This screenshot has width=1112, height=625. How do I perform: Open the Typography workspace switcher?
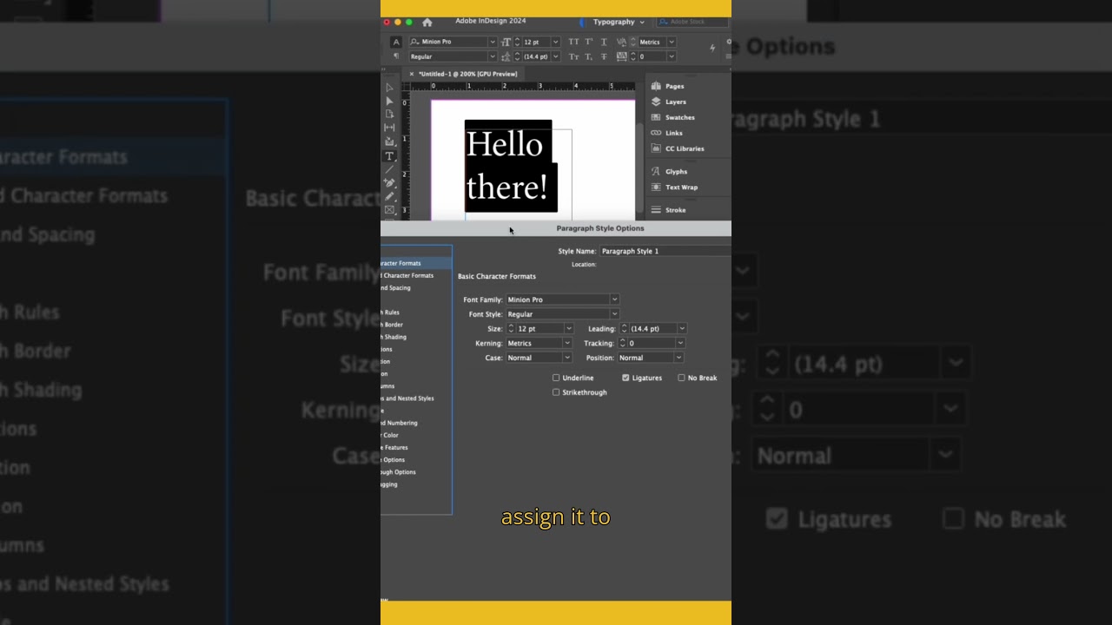(x=619, y=22)
